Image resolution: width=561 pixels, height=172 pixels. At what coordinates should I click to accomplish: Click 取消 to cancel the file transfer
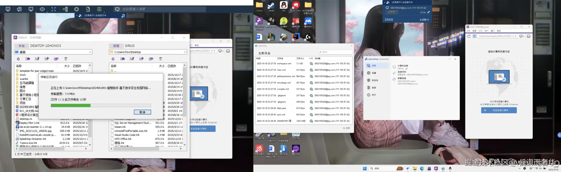click(142, 112)
